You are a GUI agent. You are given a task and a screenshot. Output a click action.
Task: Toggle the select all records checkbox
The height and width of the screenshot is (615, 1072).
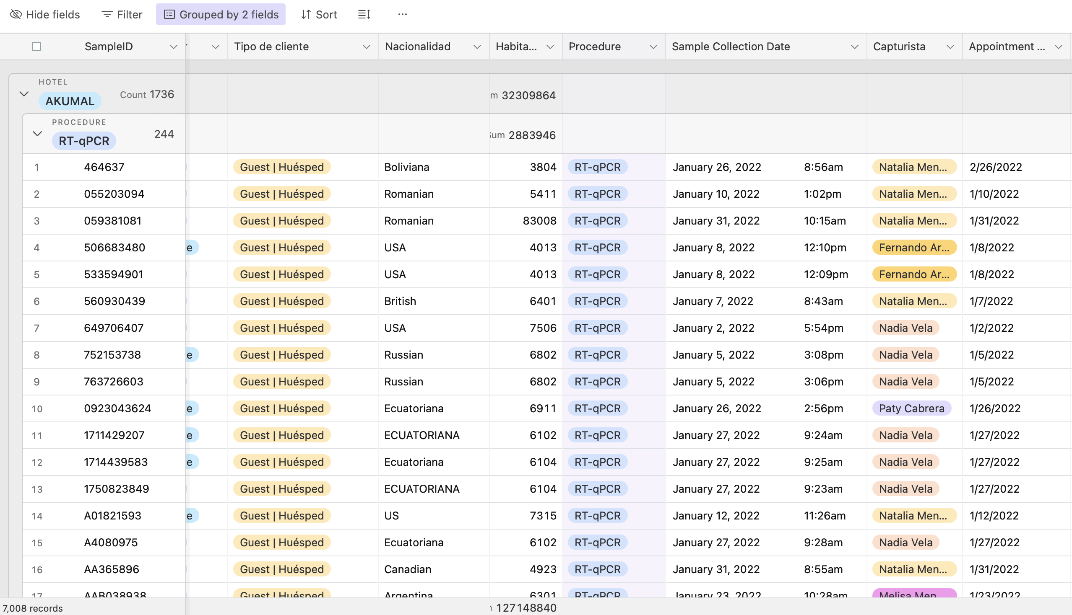click(x=36, y=47)
